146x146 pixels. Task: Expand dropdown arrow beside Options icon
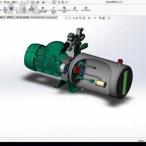69,2
